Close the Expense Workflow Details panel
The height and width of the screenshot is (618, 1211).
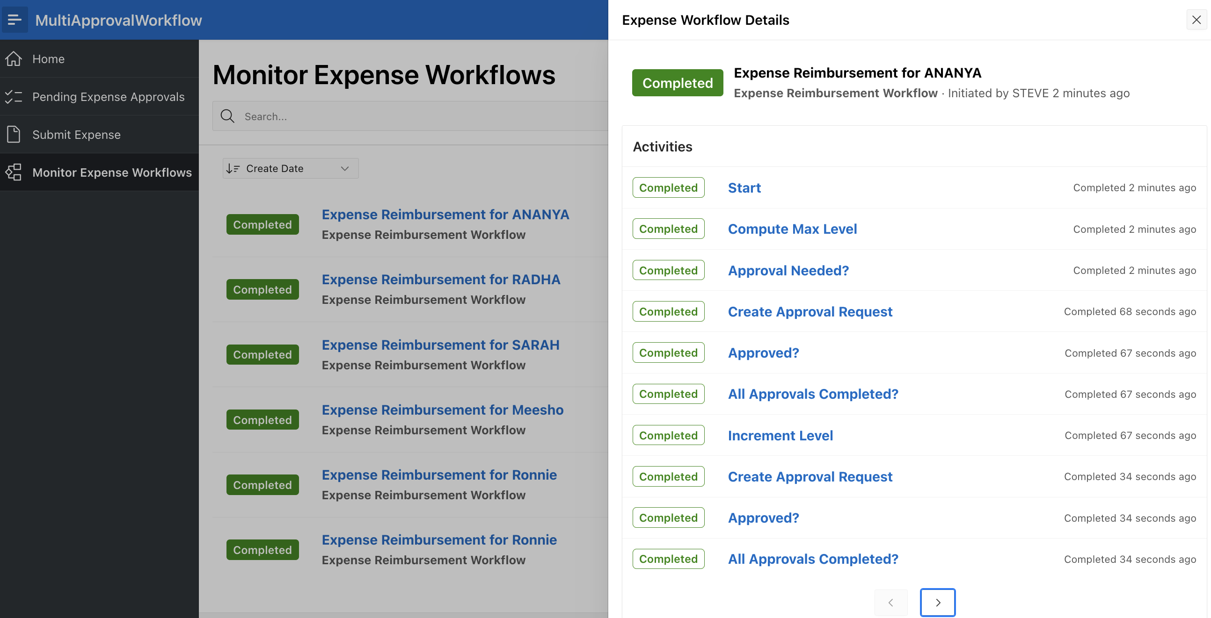(1196, 20)
